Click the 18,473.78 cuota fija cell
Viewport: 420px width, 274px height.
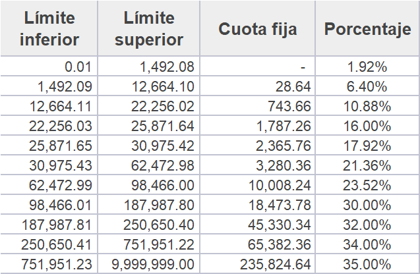coord(257,205)
